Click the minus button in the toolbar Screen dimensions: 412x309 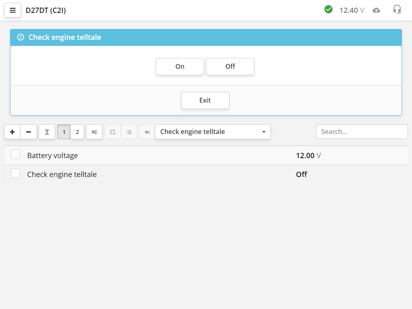29,132
